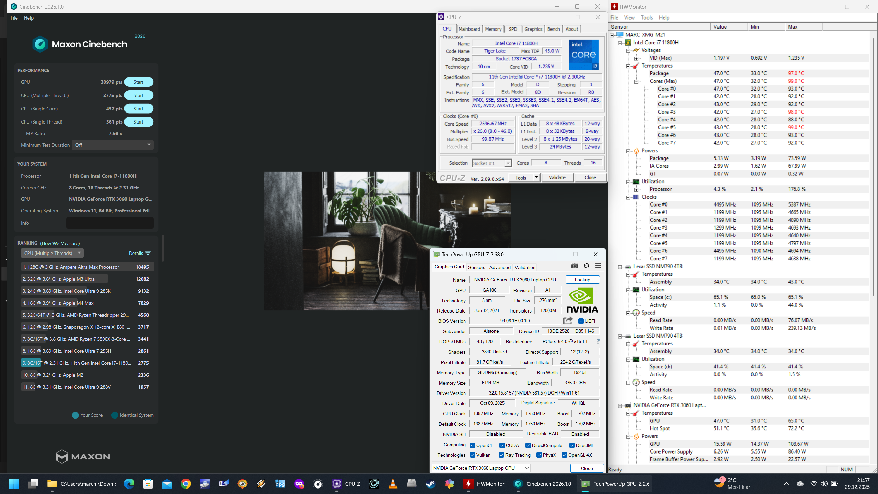878x494 pixels.
Task: Toggle the Ray Tracing checkbox
Action: coord(501,455)
